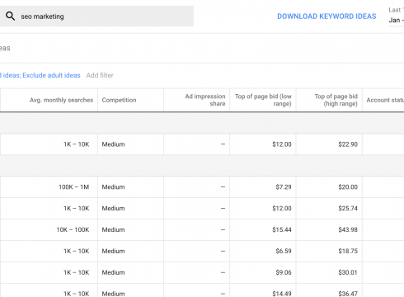This screenshot has height=297, width=404.
Task: Click the 100K – 1M searches cell
Action: [73, 187]
